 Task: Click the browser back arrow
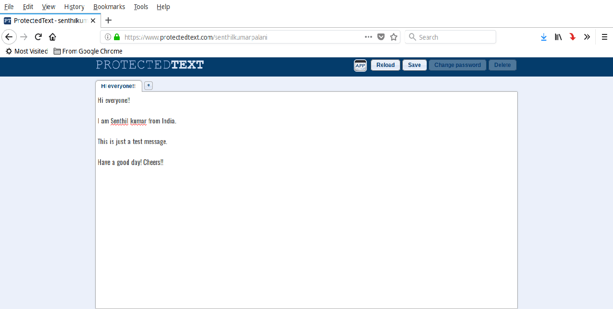pyautogui.click(x=9, y=37)
